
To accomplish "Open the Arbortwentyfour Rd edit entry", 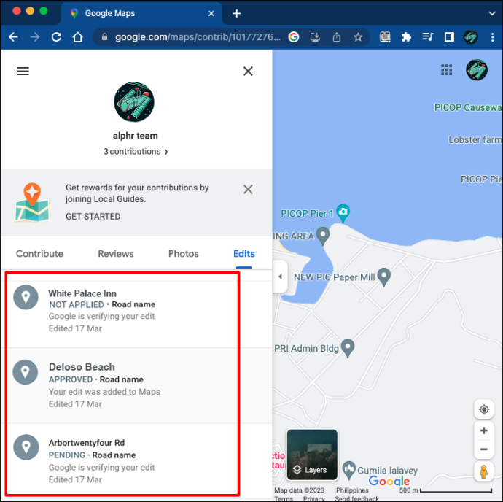I will click(136, 461).
